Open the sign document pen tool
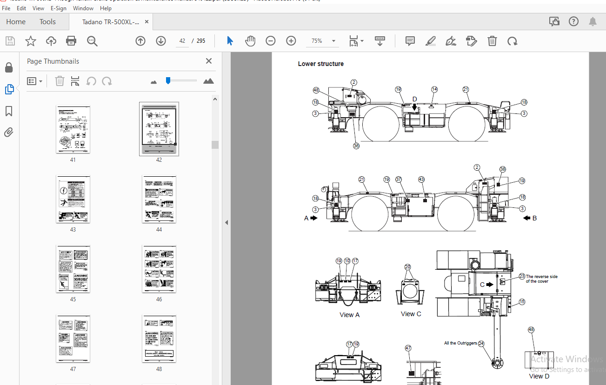This screenshot has width=606, height=385. click(x=451, y=41)
